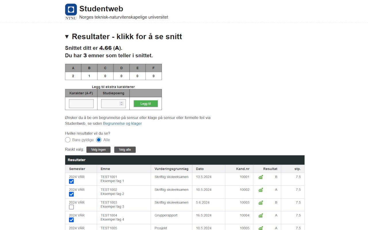Click the date 13.5.2024
Image resolution: width=368 pixels, height=230 pixels.
[x=204, y=177]
